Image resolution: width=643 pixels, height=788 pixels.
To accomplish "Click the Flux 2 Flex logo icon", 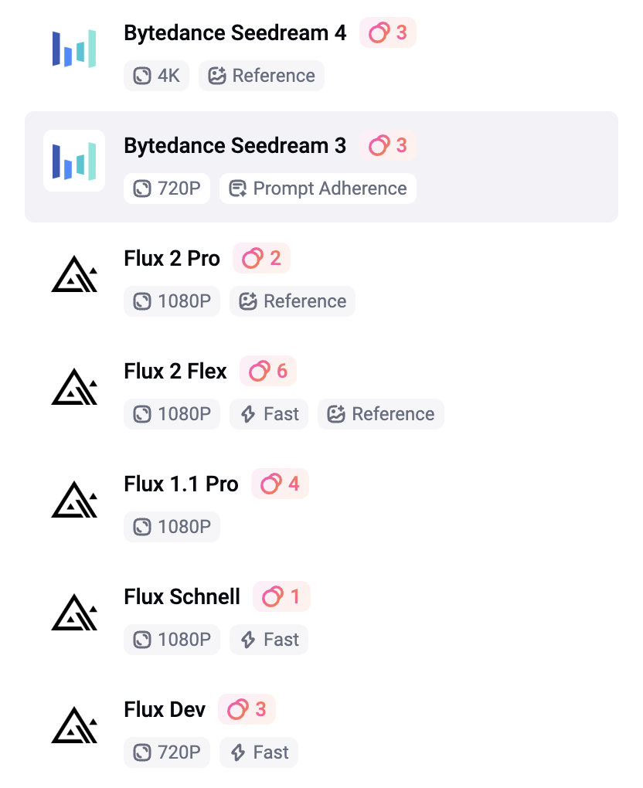I will click(74, 386).
